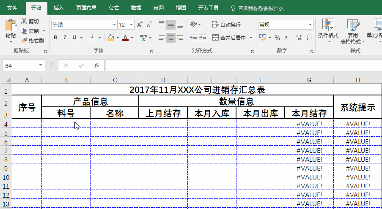Image resolution: width=382 pixels, height=209 pixels.
Task: Decrease font size with smaller A icon
Action: tap(149, 24)
